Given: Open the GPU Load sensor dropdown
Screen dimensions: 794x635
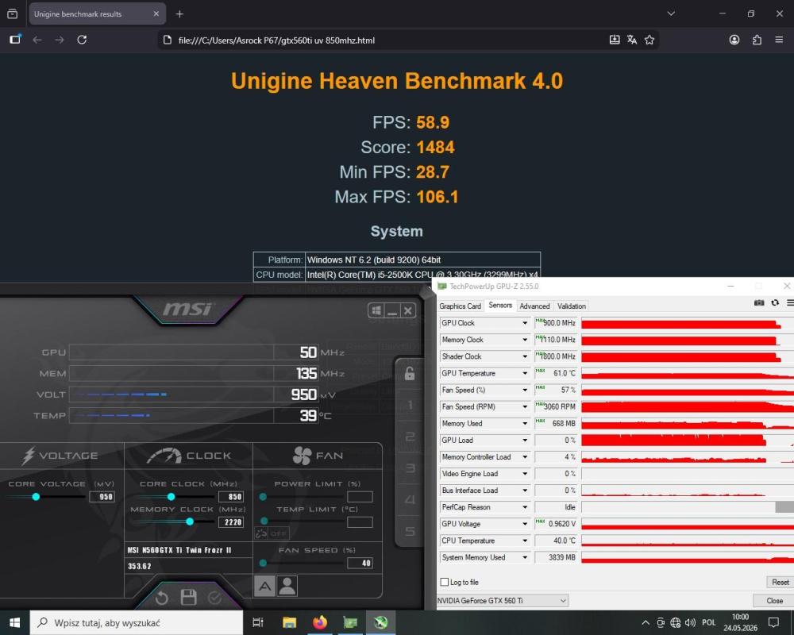Looking at the screenshot, I should coord(525,440).
